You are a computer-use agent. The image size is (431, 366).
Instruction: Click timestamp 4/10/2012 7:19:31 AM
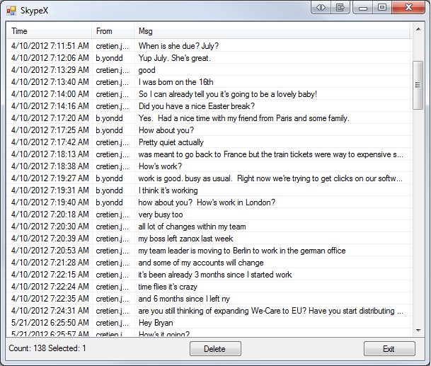pos(50,190)
